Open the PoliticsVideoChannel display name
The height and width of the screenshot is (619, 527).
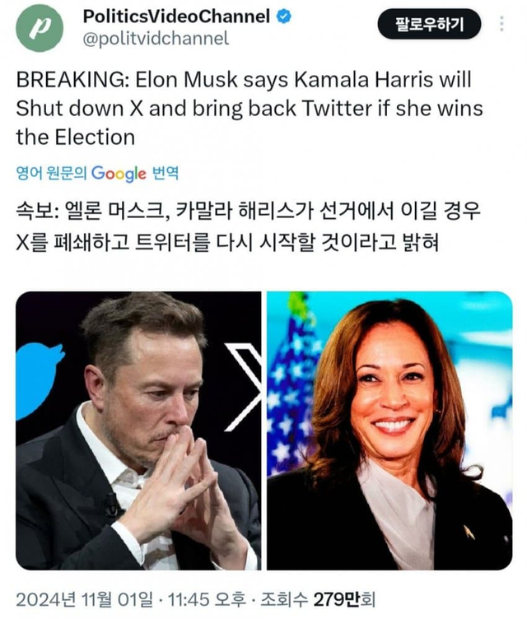(x=176, y=16)
